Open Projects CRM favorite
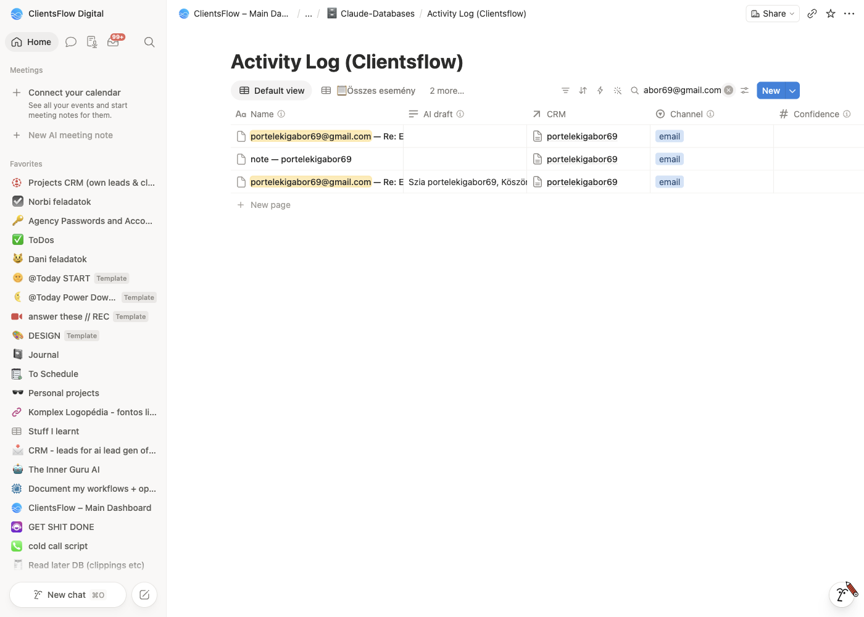This screenshot has height=617, width=864. [83, 183]
